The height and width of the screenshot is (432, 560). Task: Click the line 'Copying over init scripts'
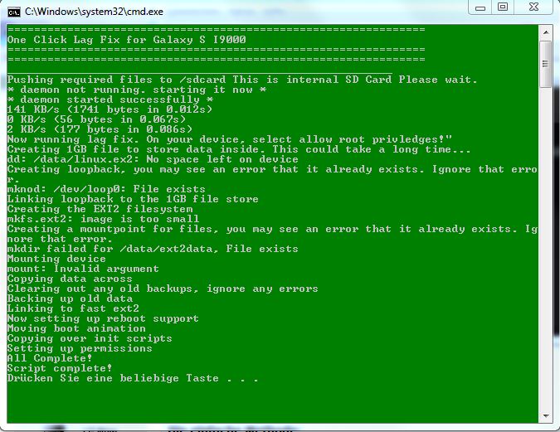[90, 338]
